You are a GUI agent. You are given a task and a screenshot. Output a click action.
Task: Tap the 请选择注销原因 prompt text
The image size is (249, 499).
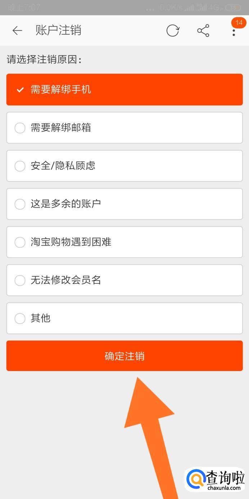click(44, 59)
